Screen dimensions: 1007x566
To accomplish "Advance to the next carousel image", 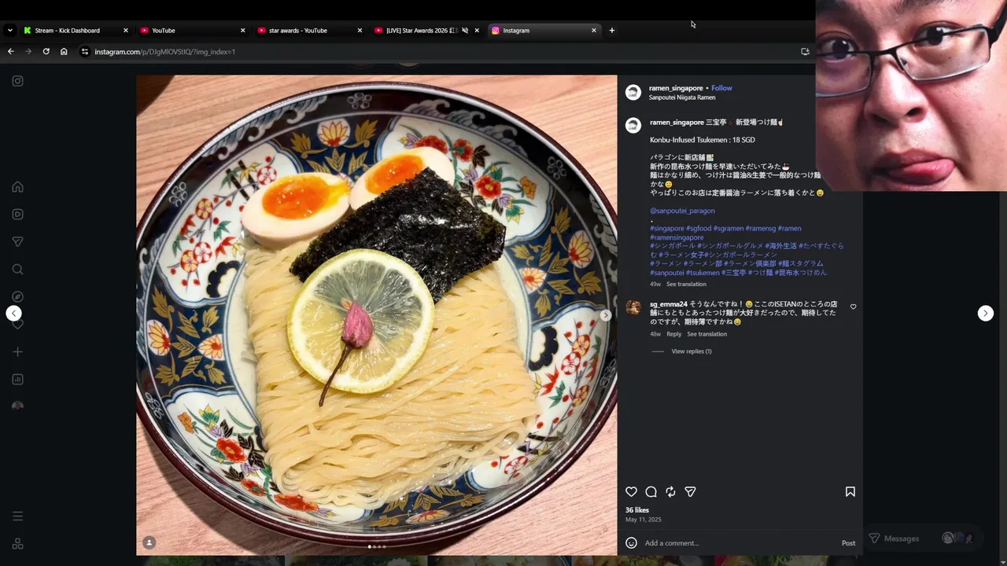I will pos(605,315).
